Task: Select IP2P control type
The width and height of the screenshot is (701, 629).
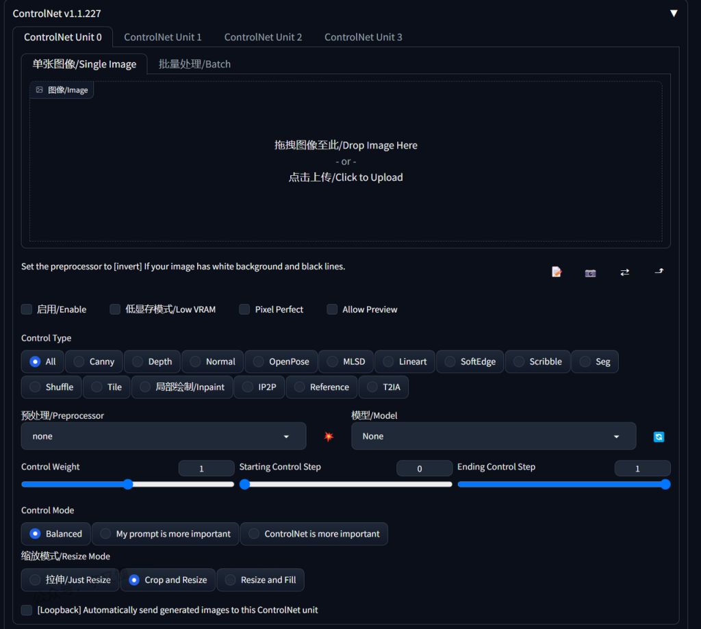Action: [x=259, y=387]
